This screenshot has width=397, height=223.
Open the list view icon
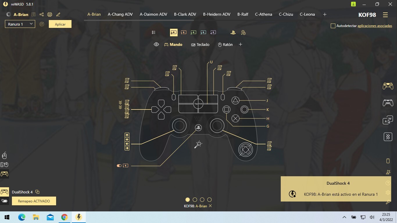click(153, 33)
